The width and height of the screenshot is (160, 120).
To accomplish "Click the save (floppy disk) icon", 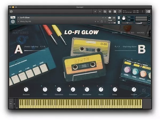I will 105,12.
